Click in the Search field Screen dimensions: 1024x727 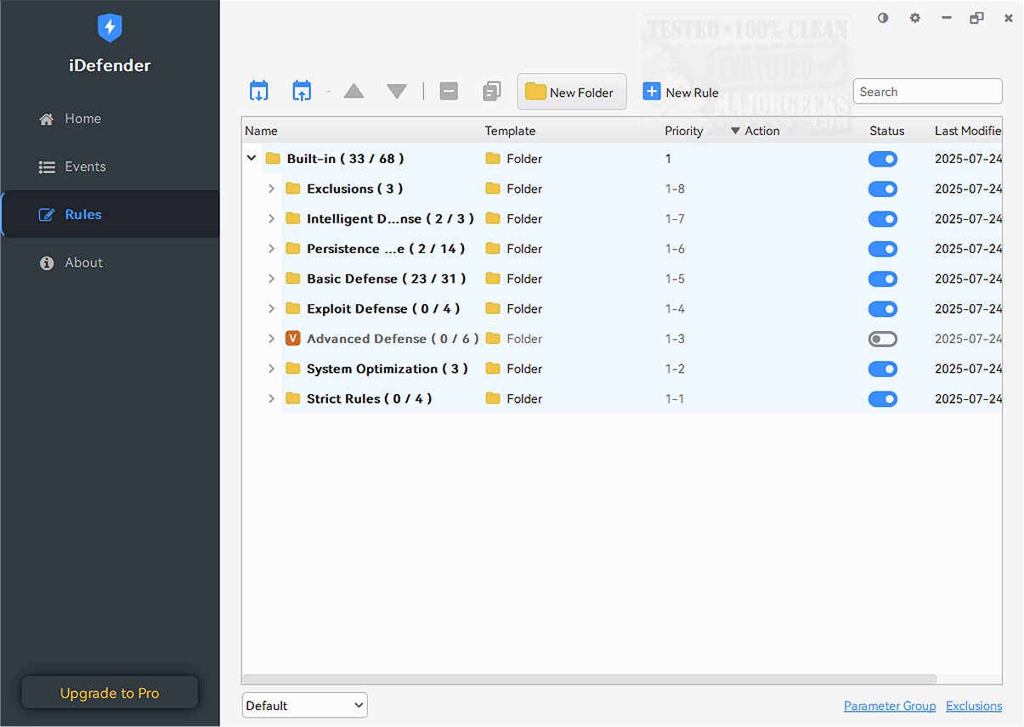pos(928,92)
